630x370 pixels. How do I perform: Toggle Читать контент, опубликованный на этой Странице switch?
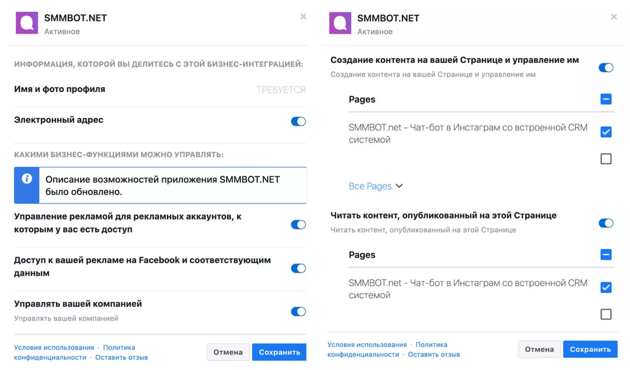point(606,223)
